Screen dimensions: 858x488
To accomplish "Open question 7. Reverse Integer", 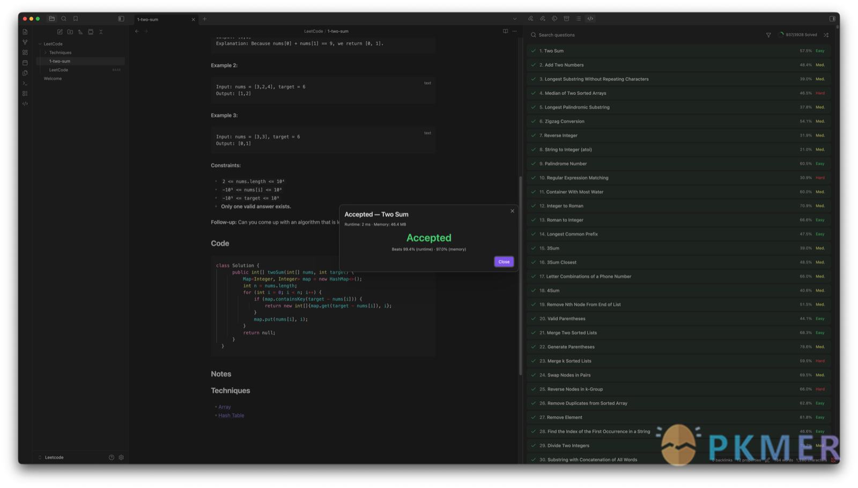I will coord(679,136).
